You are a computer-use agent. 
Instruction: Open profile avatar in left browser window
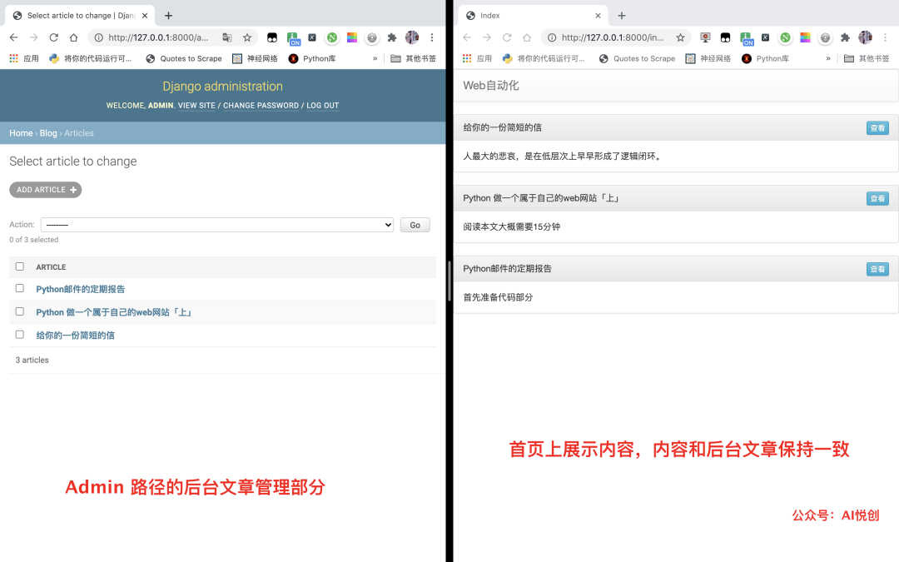click(x=412, y=37)
